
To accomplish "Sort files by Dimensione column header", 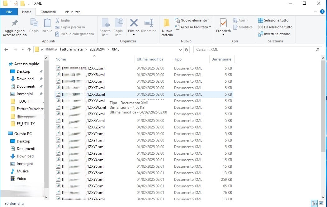I will tap(221, 59).
